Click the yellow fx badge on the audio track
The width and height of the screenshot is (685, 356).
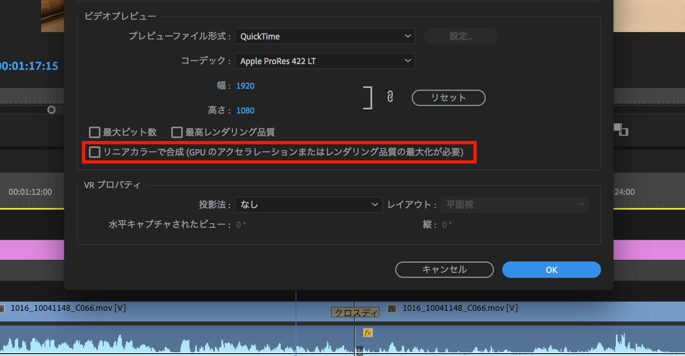pos(368,333)
